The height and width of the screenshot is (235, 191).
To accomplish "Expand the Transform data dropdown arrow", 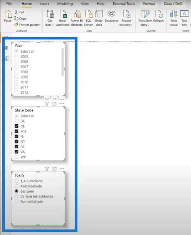I will (x=148, y=25).
